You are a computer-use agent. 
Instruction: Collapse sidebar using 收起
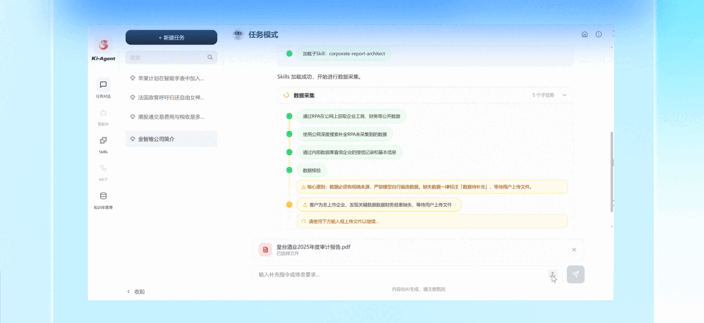[x=136, y=291]
